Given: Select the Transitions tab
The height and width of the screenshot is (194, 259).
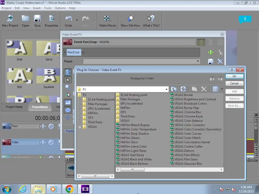Looking at the screenshot, I should tap(40, 107).
